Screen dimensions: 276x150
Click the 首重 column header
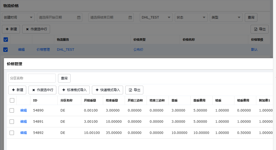(175, 100)
